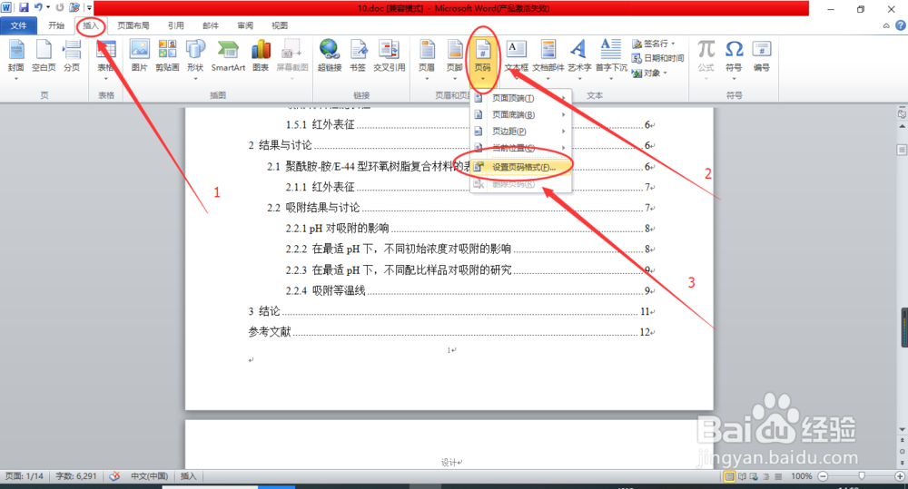Image resolution: width=908 pixels, height=489 pixels.
Task: Click the SmartArt icon
Action: (x=228, y=56)
